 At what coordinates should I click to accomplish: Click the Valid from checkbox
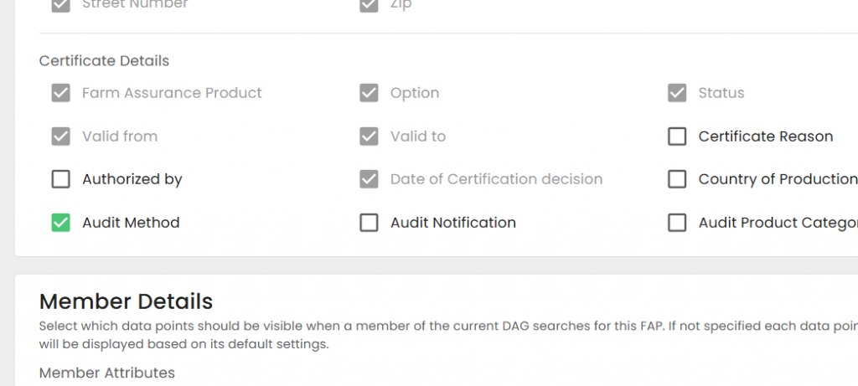point(60,136)
